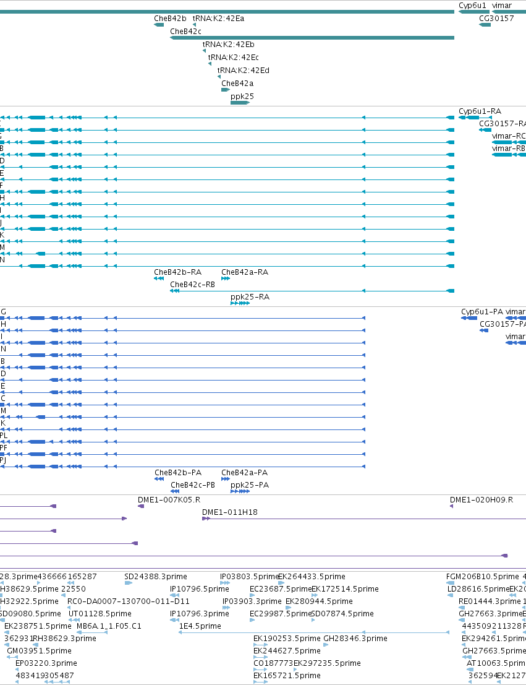Click the DME1-020H09.R clone label
This screenshot has width=526, height=685.
click(x=481, y=500)
